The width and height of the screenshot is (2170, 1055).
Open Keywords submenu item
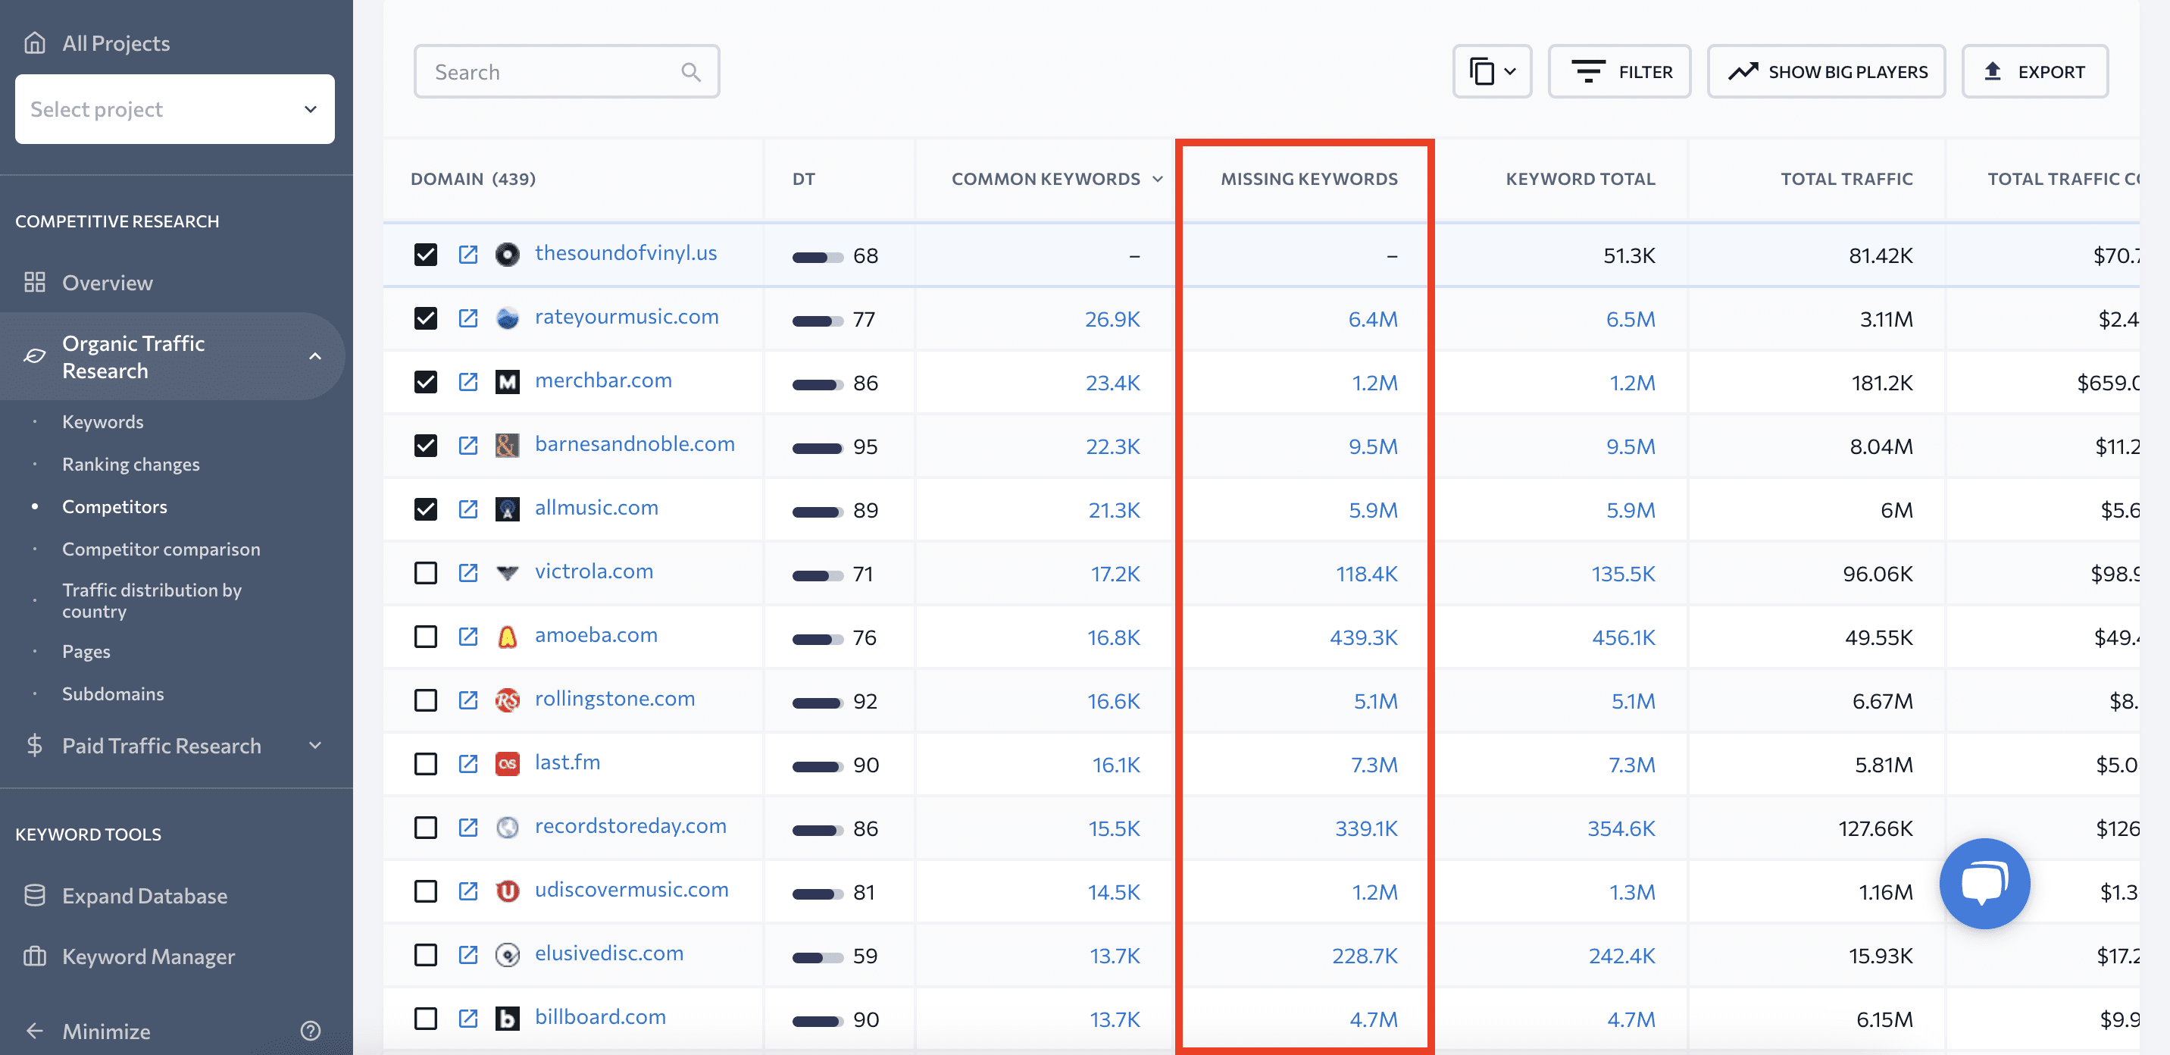(103, 421)
